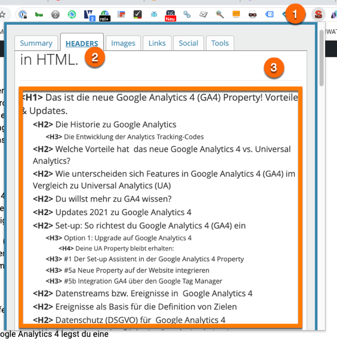Select H2 'Die Historie zu Google Analytics'
Screen dimensions: 337x342
(104, 125)
